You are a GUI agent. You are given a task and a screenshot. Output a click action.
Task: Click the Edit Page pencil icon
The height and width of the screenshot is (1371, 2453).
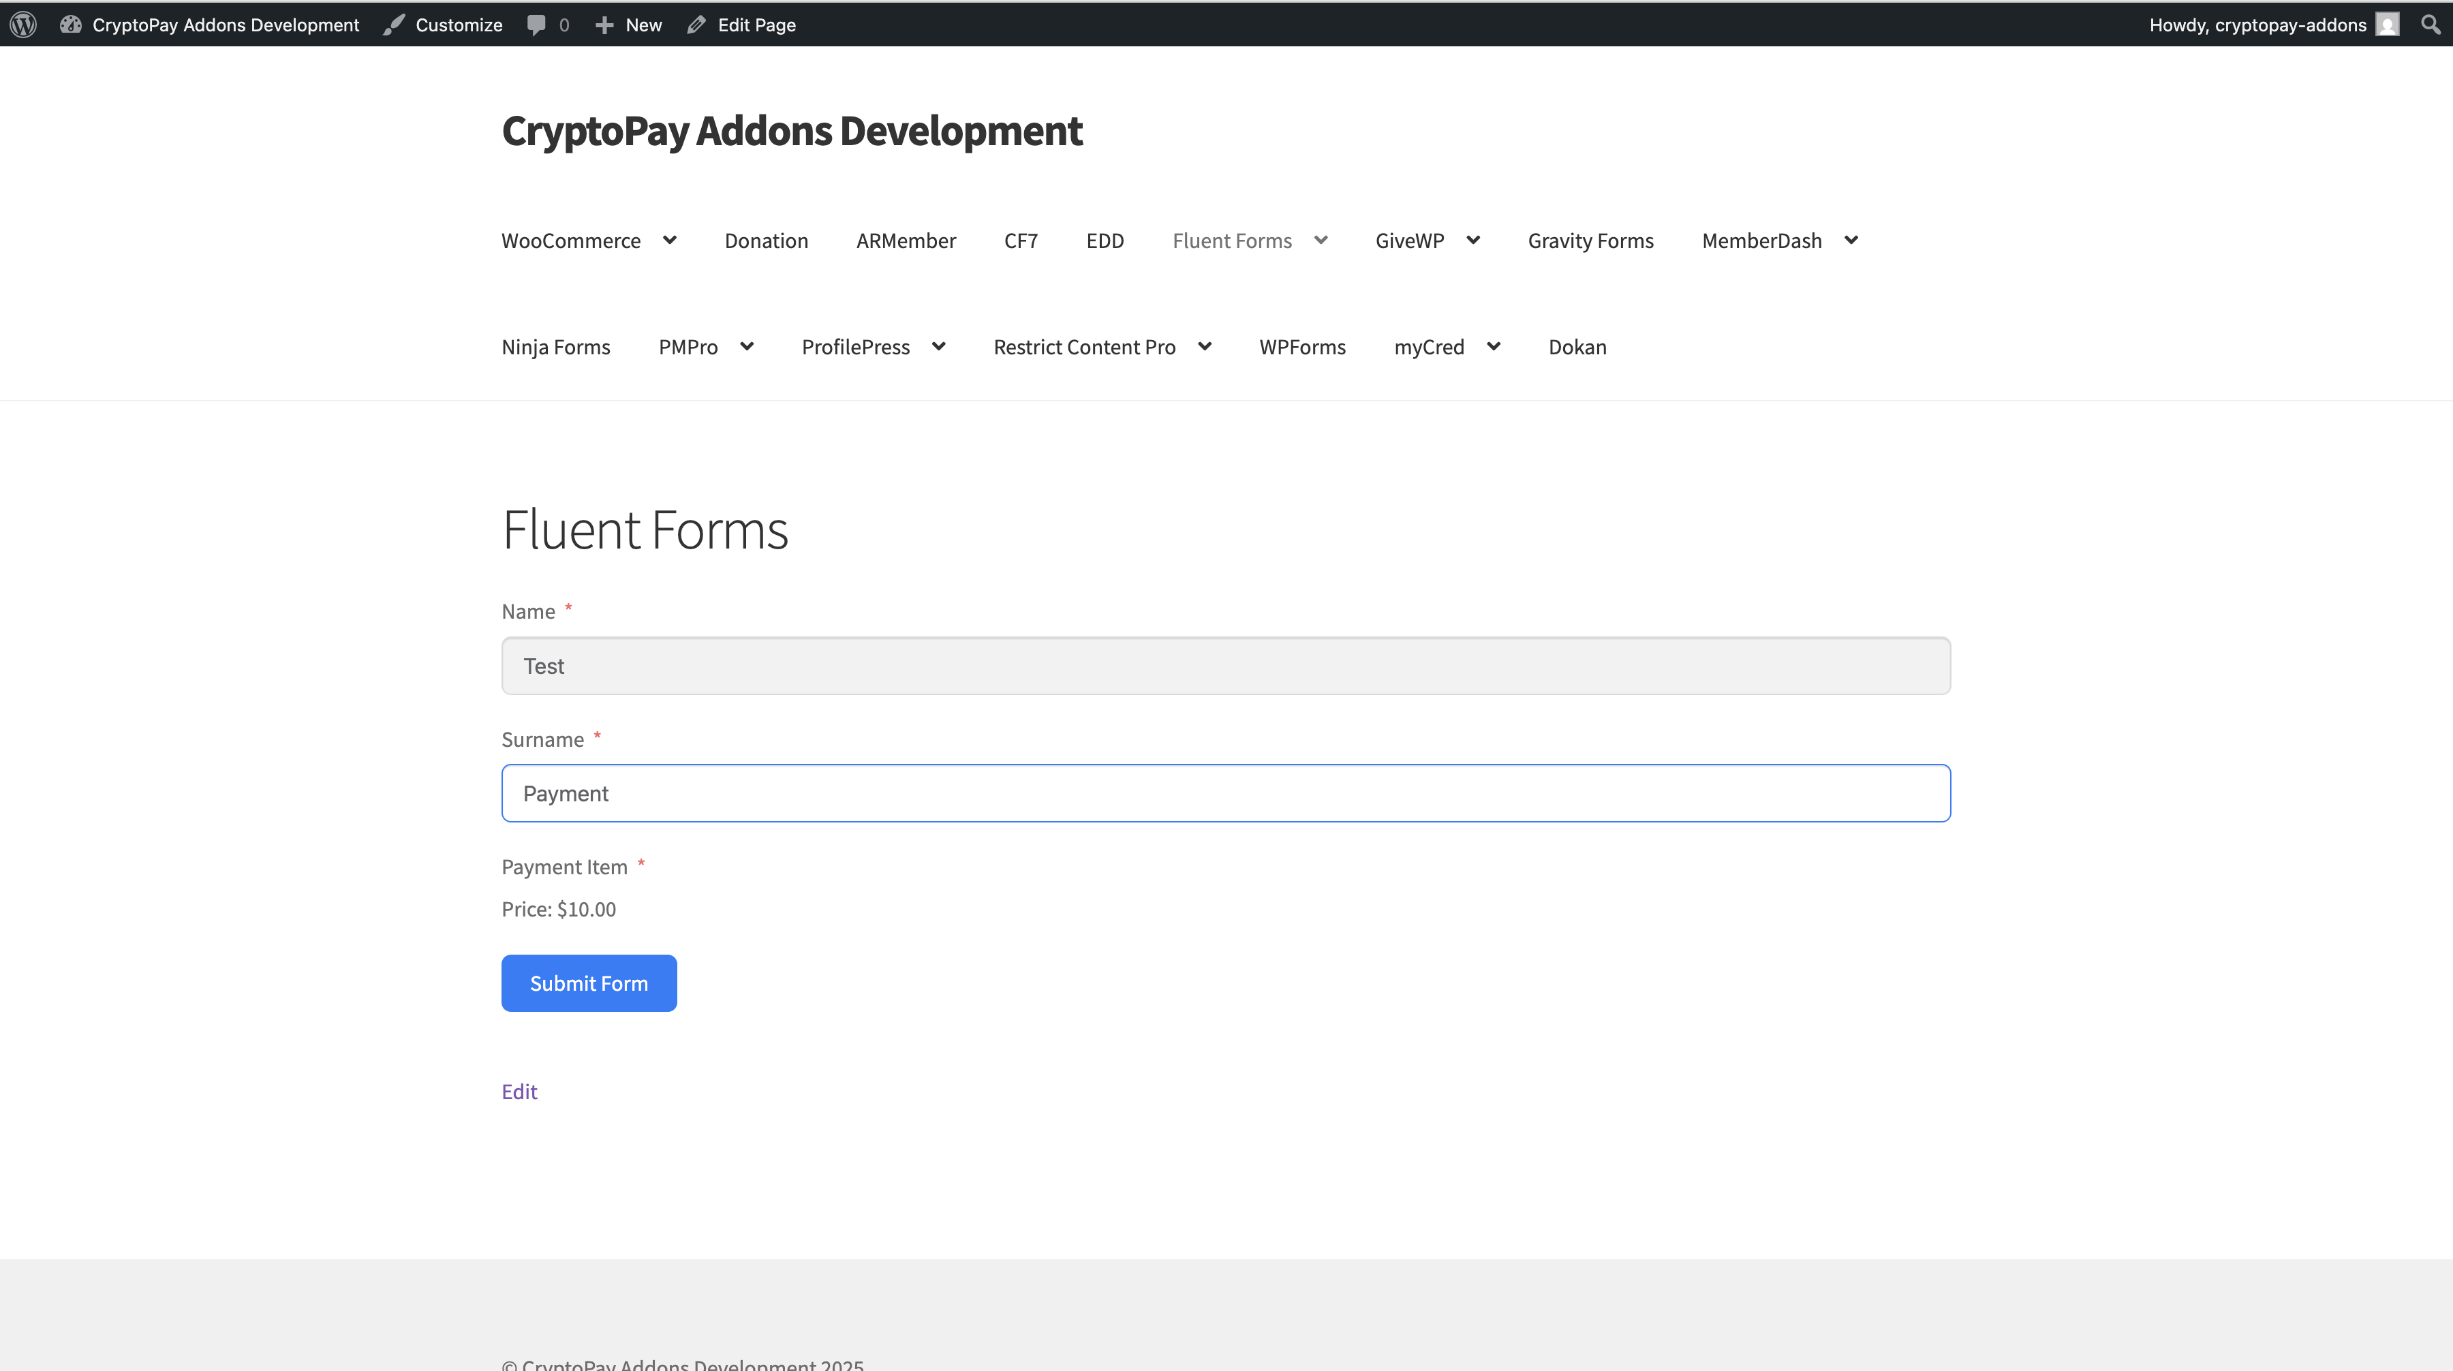pos(696,25)
